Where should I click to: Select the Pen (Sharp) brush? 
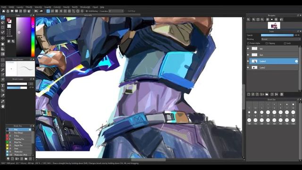tap(18, 133)
